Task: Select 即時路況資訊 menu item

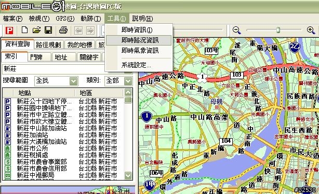Action: (x=139, y=40)
